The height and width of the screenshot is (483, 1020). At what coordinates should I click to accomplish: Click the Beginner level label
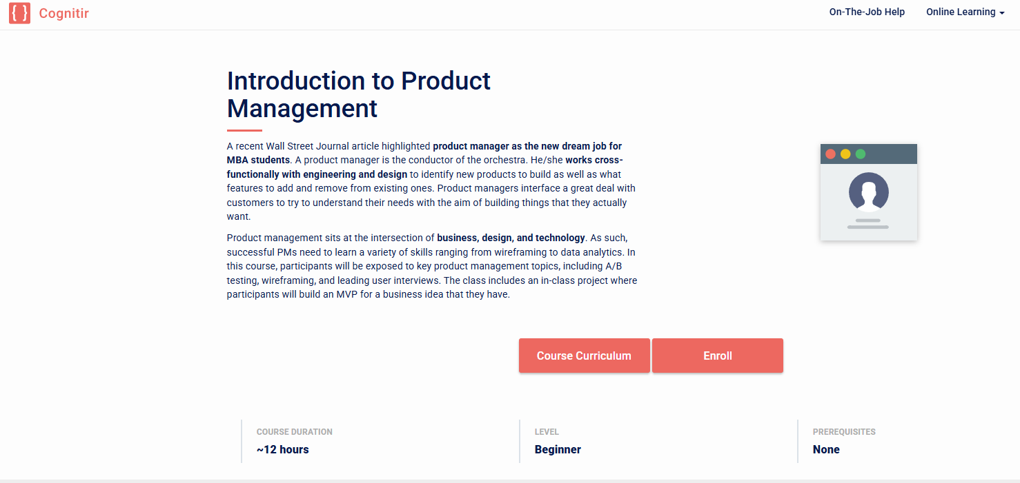coord(558,449)
